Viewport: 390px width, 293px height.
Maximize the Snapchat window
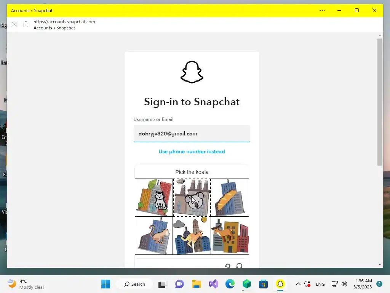[356, 10]
